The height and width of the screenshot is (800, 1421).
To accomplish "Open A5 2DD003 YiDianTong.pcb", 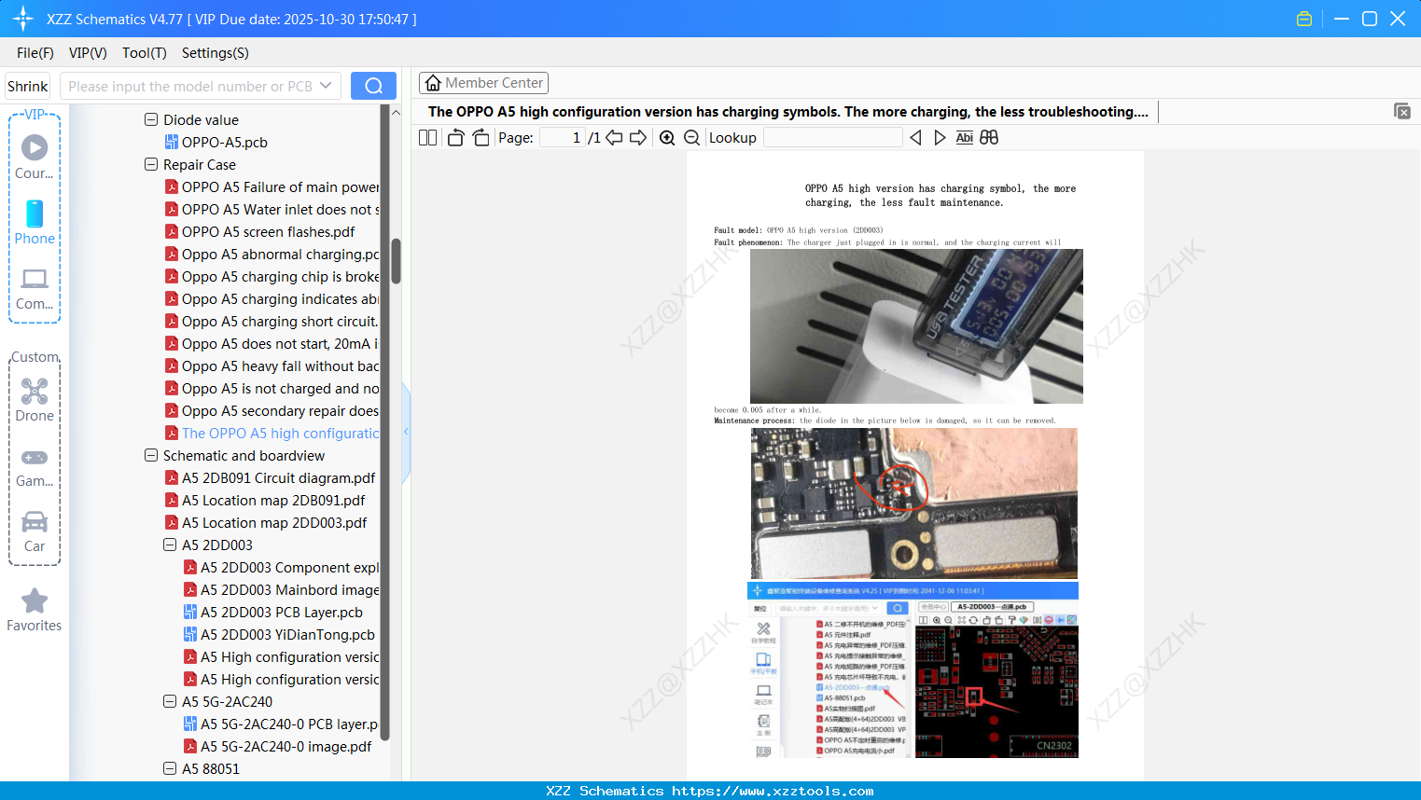I will 287,635.
